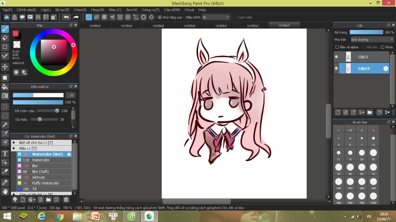Open the Bộ lọc(R) menu
The width and height of the screenshot is (396, 222).
62,10
